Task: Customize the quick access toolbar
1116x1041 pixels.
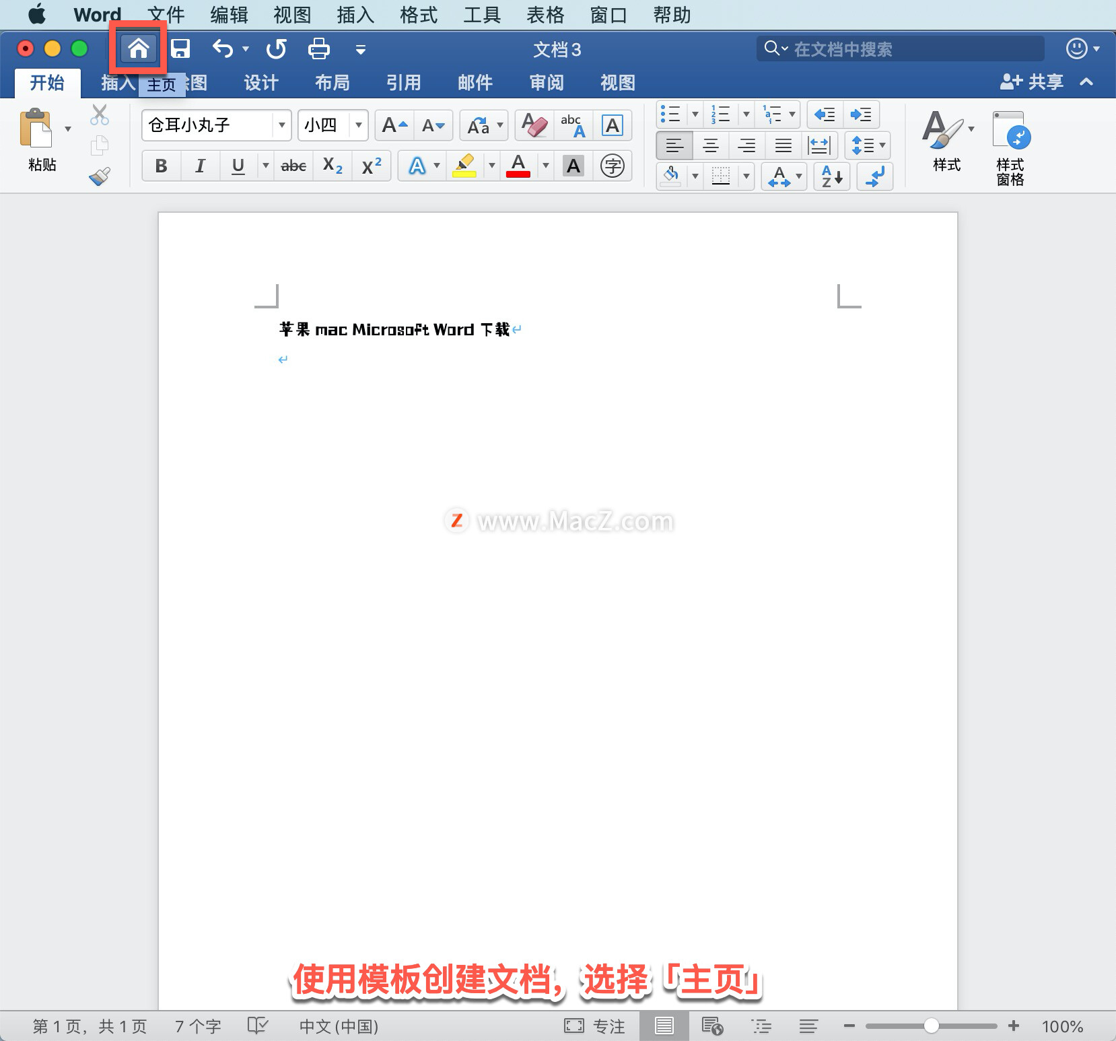Action: click(361, 49)
